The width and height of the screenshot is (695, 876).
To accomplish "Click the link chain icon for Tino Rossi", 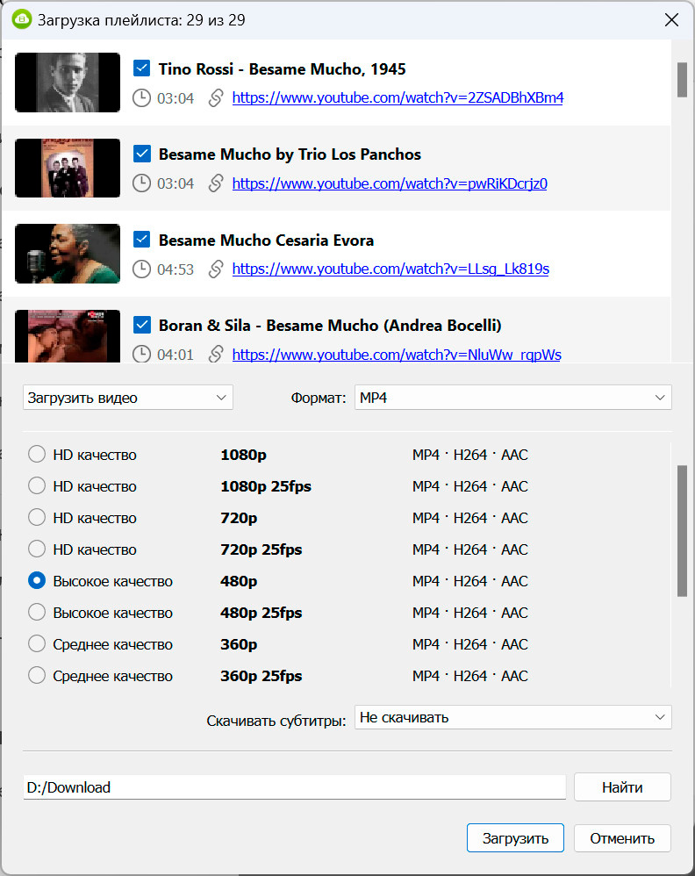I will pos(216,98).
